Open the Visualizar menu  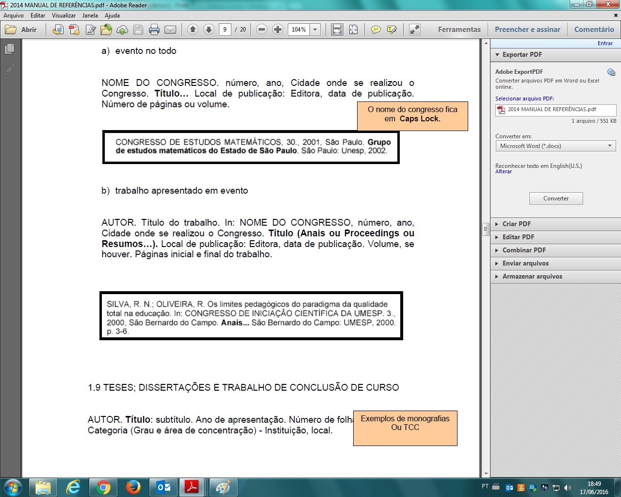pyautogui.click(x=64, y=16)
